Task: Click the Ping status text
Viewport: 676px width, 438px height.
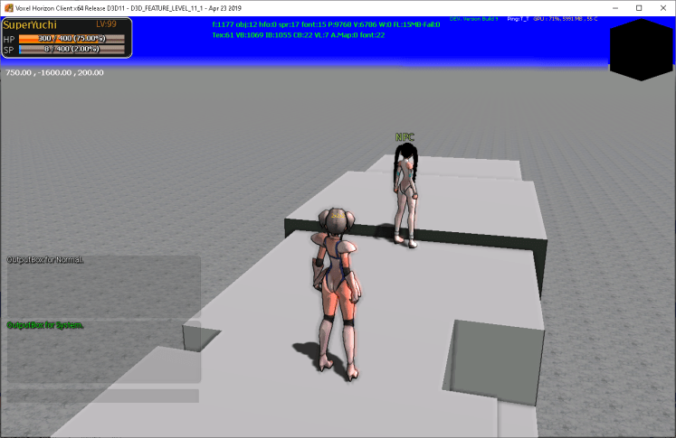Action: [518, 19]
